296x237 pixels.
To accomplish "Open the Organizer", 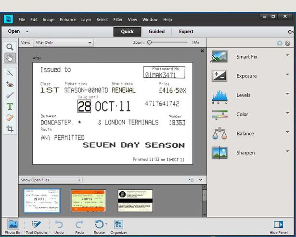I will point(118,227).
